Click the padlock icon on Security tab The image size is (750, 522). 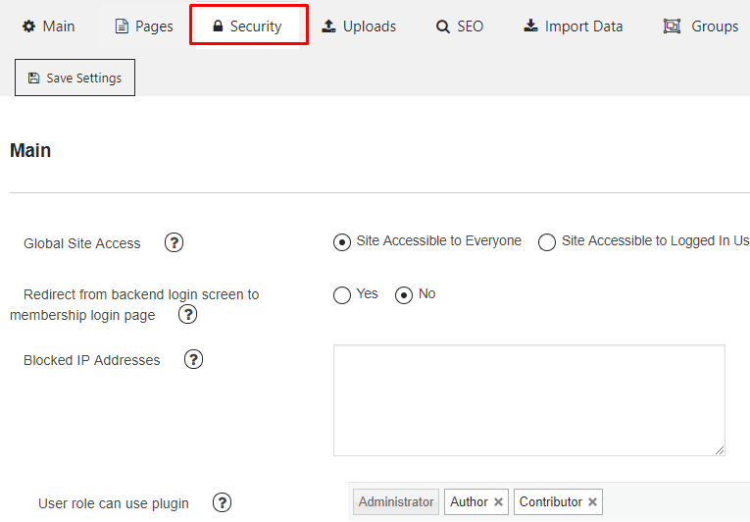[x=218, y=26]
